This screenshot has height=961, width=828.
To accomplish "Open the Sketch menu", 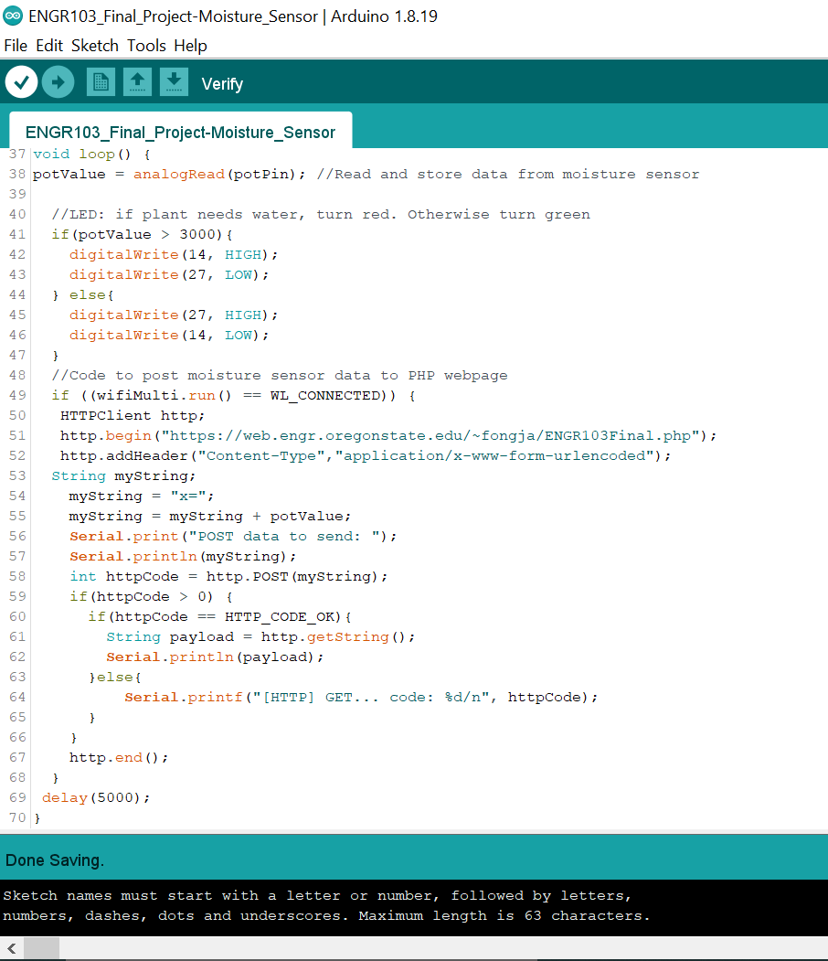I will point(95,46).
